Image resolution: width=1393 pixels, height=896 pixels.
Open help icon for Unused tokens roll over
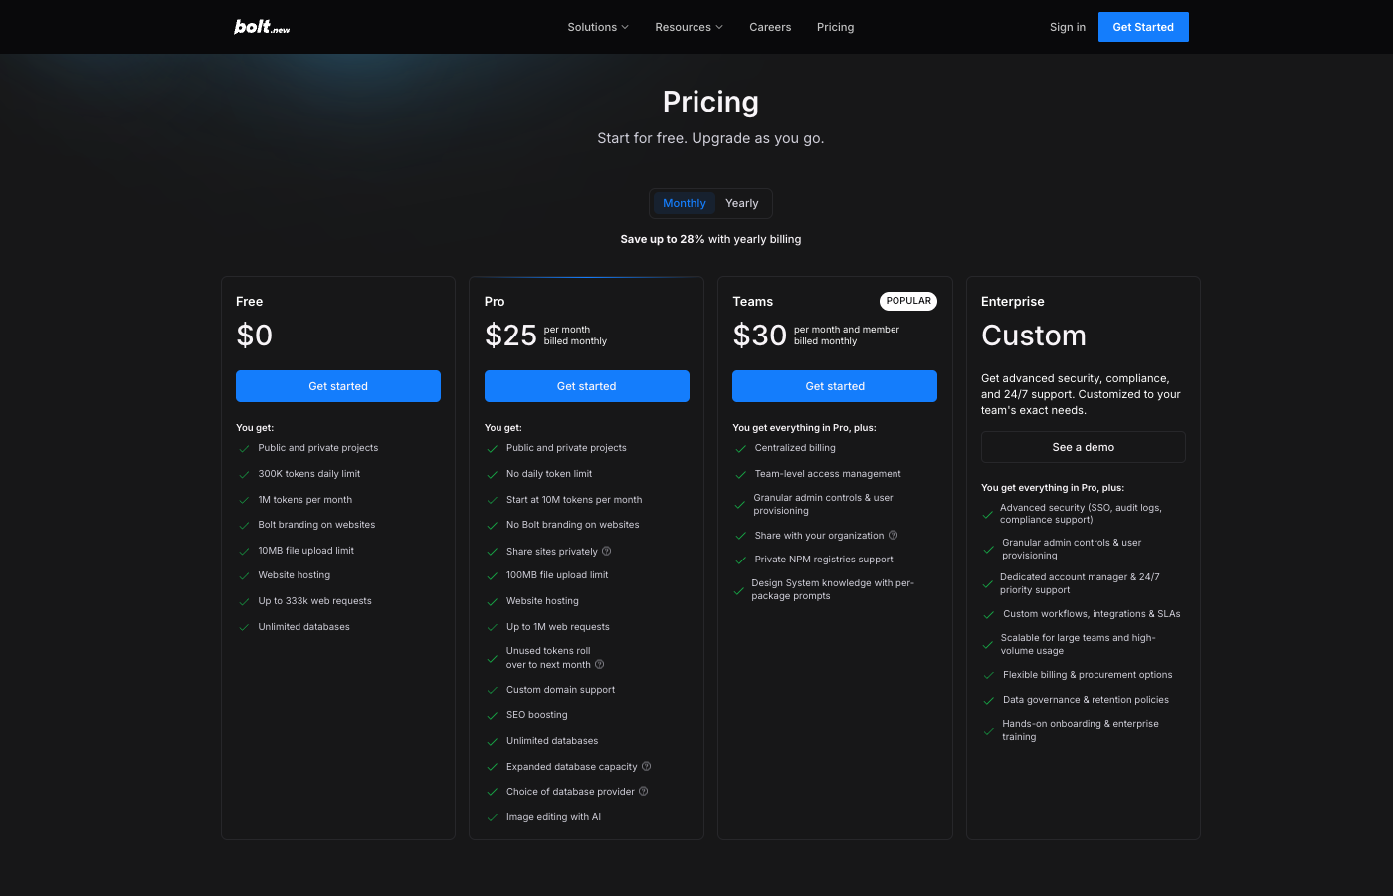[600, 664]
